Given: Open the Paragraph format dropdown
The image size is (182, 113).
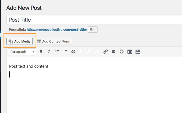Looking at the screenshot, I should coord(22,52).
